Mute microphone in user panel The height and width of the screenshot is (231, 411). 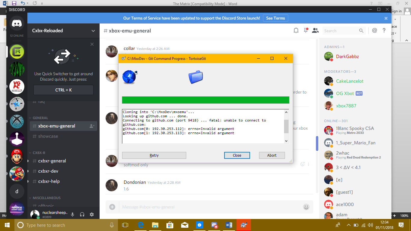tap(73, 214)
